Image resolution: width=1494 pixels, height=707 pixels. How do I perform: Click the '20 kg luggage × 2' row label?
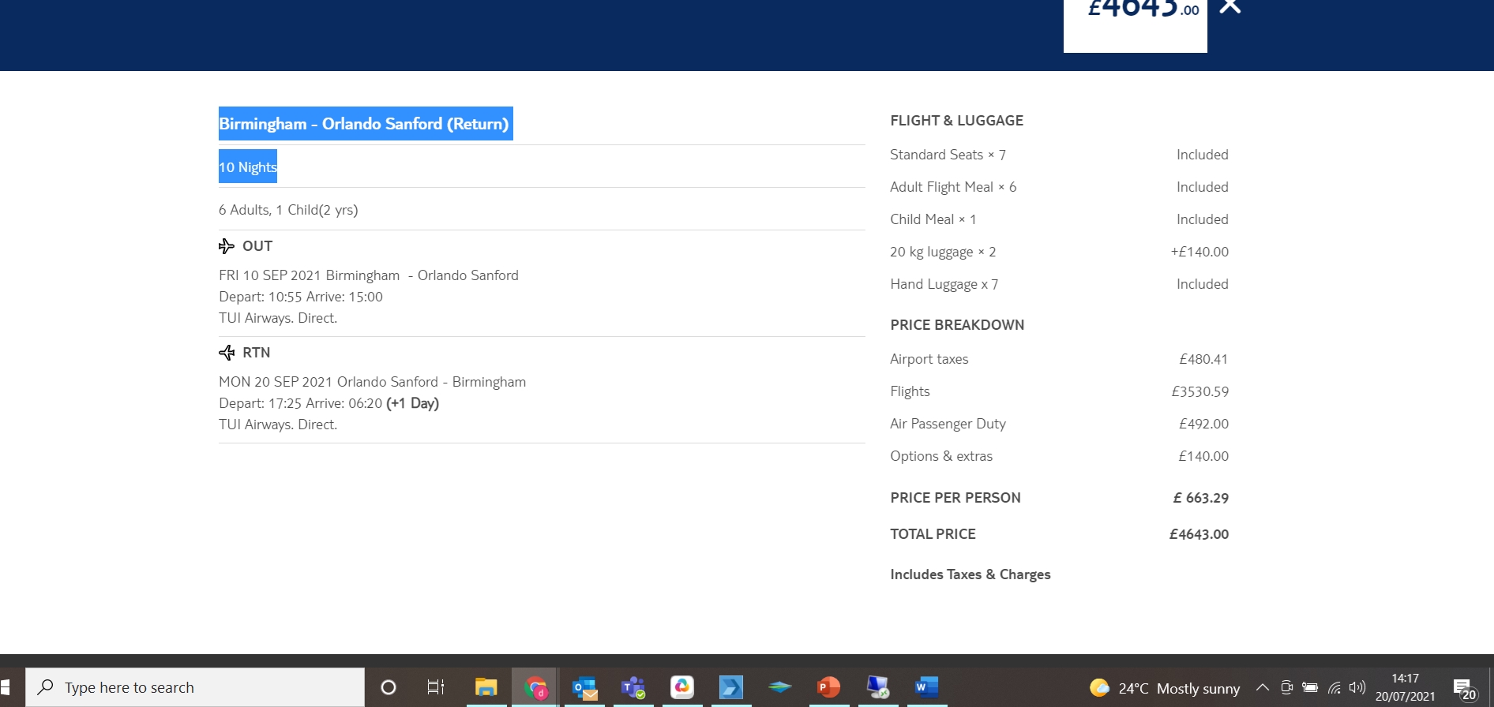943,252
